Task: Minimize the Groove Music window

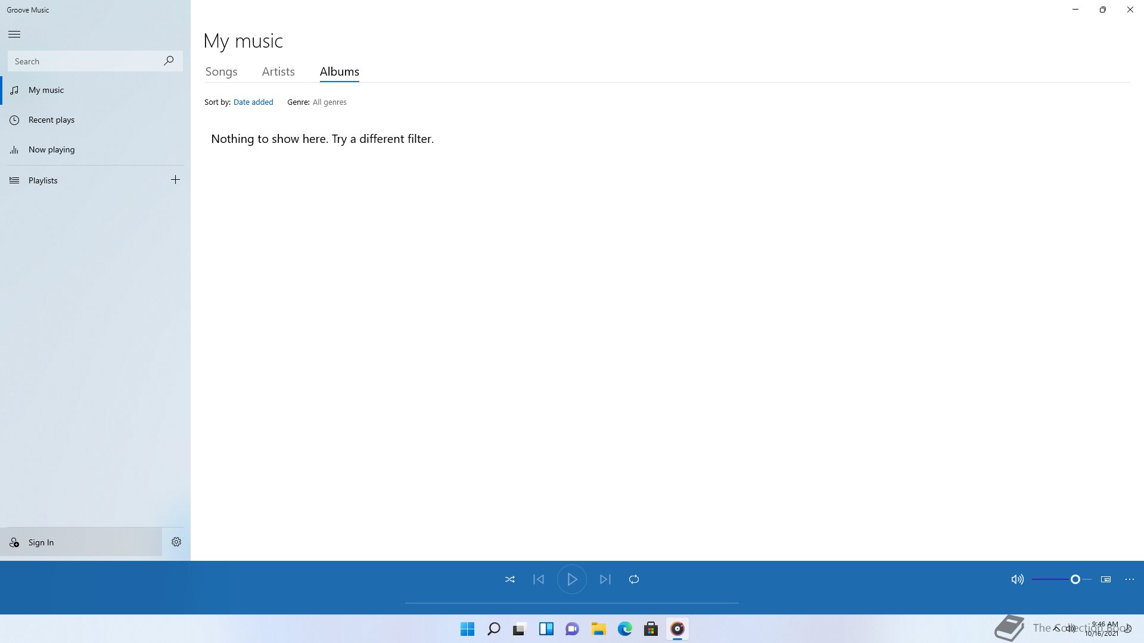Action: pyautogui.click(x=1075, y=10)
